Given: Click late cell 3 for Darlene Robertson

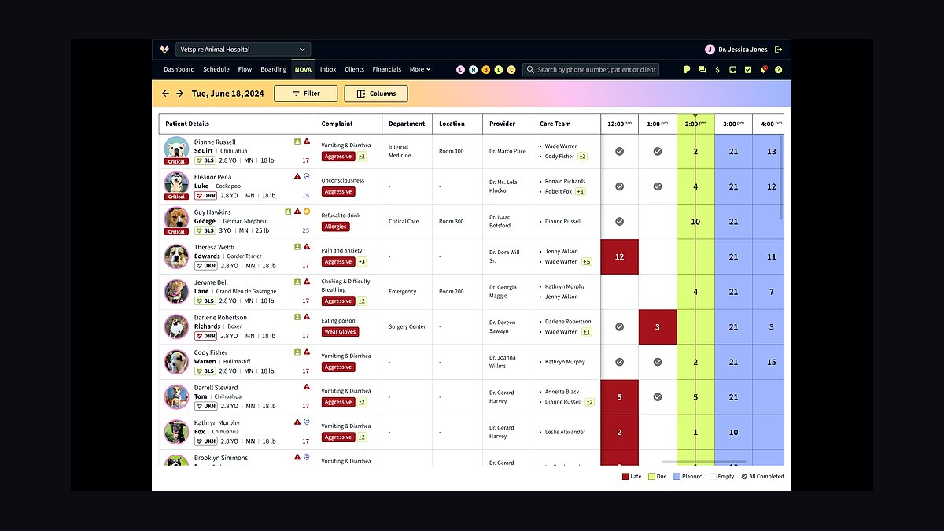Looking at the screenshot, I should [x=658, y=326].
